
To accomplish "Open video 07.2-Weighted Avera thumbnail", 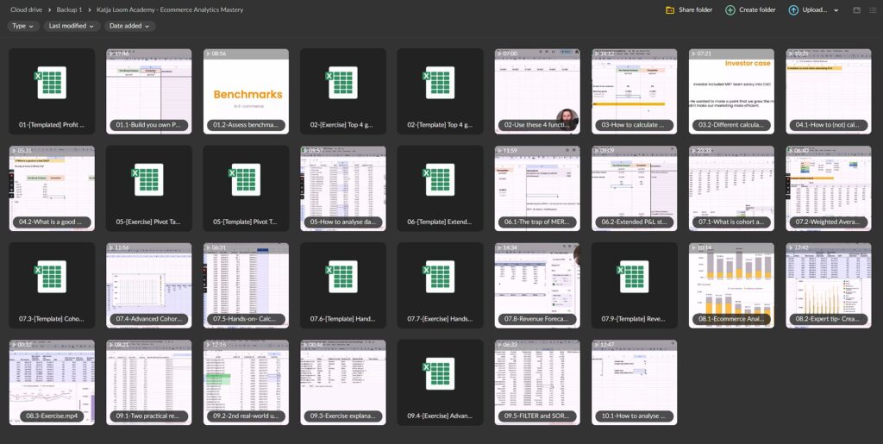I will pyautogui.click(x=829, y=189).
